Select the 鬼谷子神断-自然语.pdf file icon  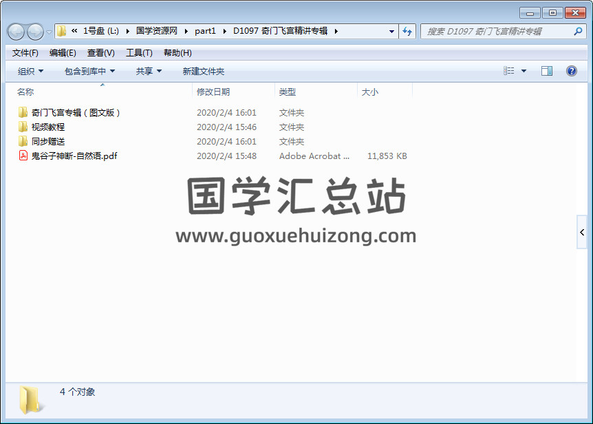coord(23,156)
